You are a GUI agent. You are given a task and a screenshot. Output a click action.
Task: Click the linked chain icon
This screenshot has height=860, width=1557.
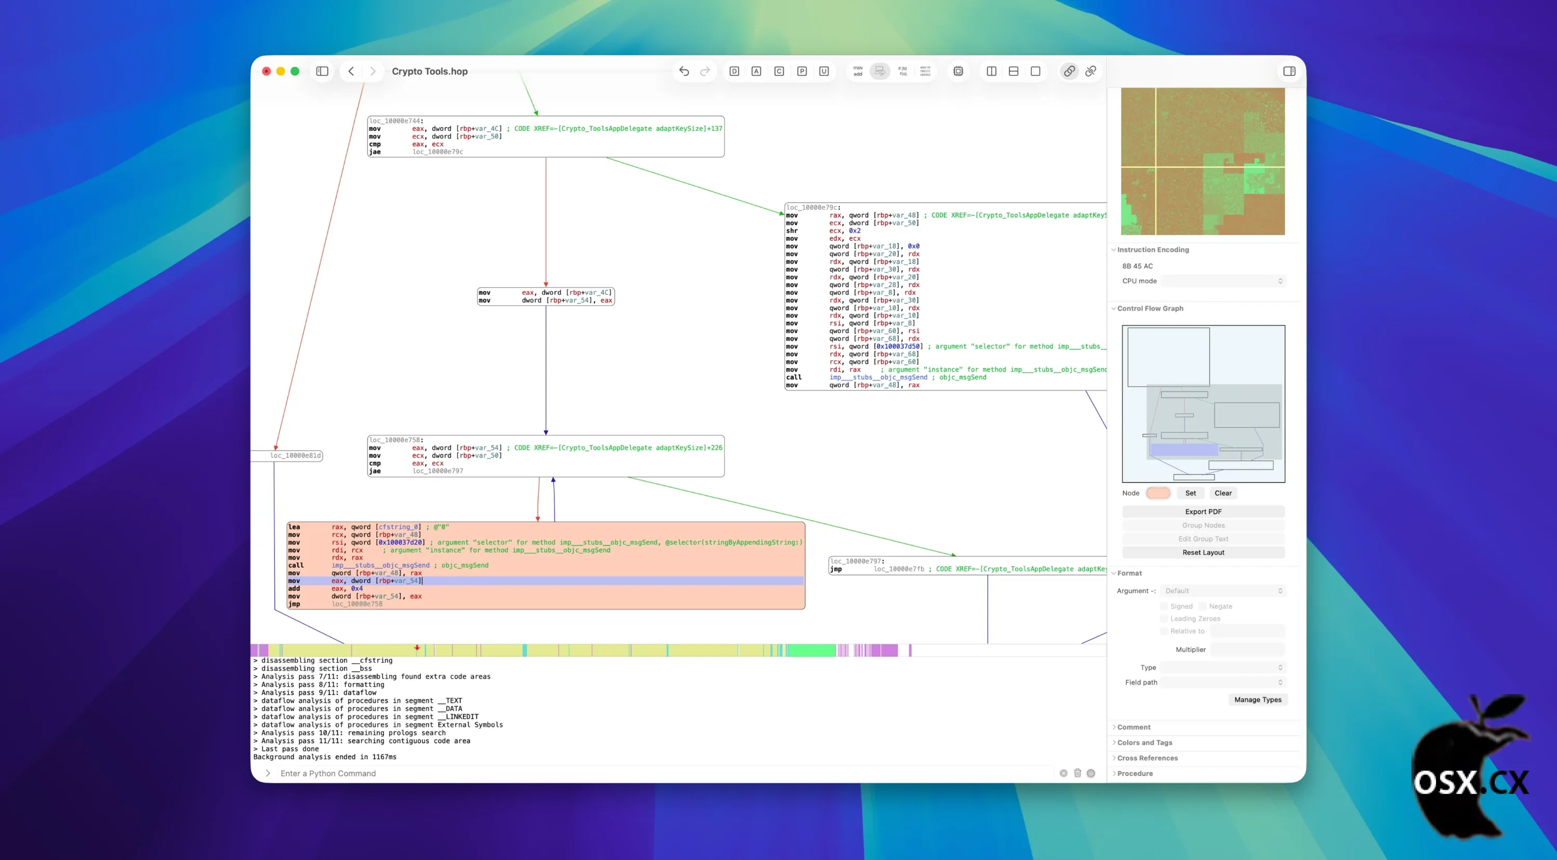1069,71
